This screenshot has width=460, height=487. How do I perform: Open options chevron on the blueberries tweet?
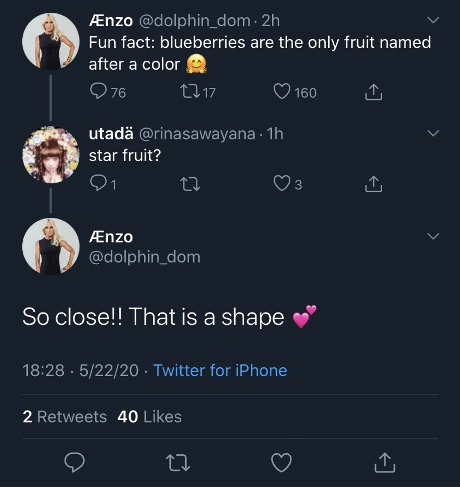point(433,20)
